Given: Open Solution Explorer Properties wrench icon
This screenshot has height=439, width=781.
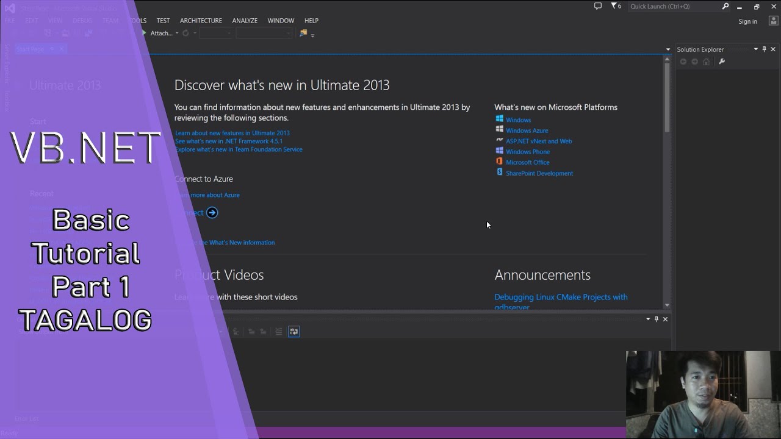Looking at the screenshot, I should point(722,62).
